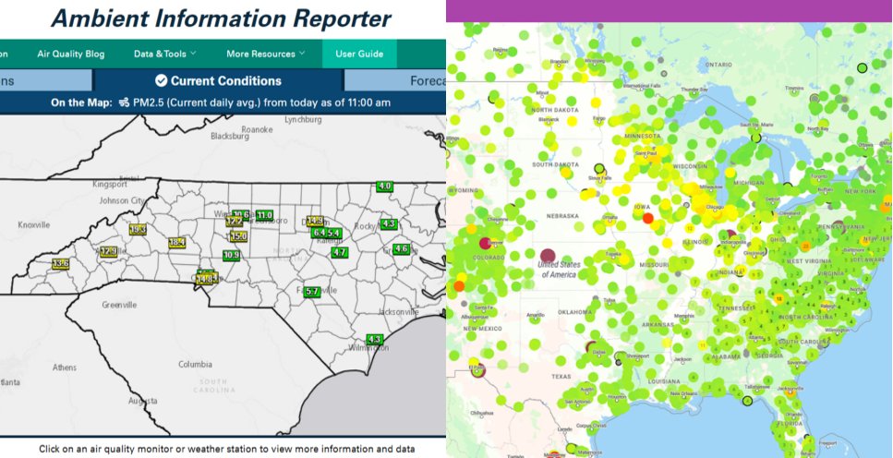Click the maroon sensor dot at Denver
The height and width of the screenshot is (458, 893).
[485, 243]
